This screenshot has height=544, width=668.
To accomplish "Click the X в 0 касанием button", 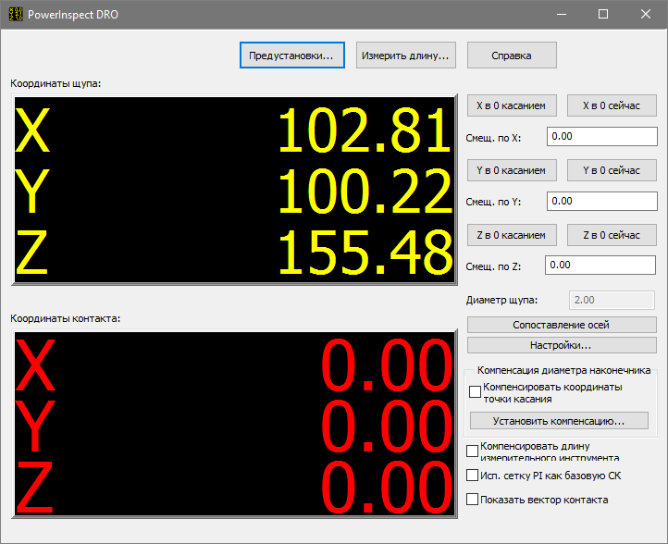I will pyautogui.click(x=512, y=105).
